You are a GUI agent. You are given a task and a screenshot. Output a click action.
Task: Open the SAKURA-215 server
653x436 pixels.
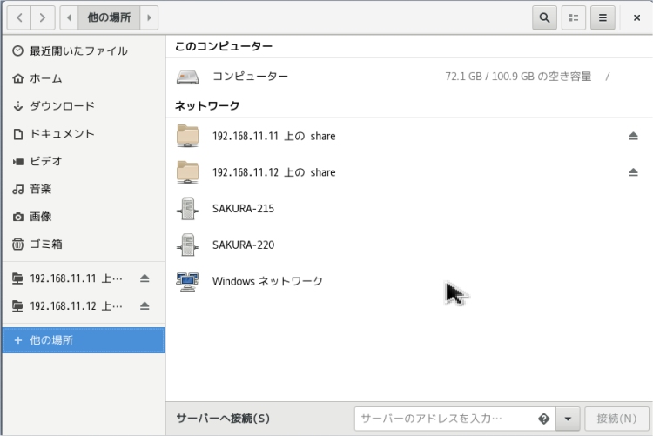243,209
